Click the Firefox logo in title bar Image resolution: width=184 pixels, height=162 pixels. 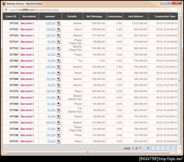4,4
